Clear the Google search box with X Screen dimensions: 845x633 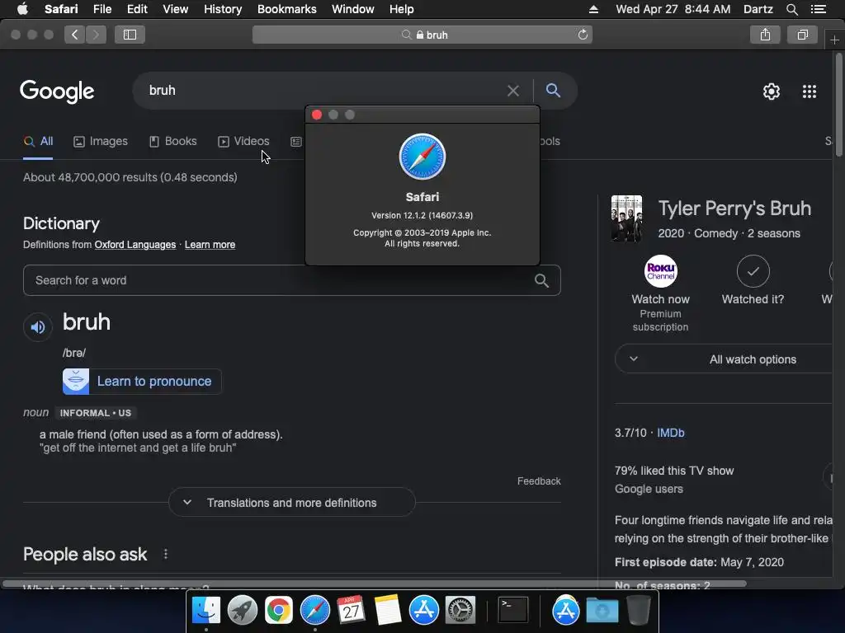coord(513,91)
